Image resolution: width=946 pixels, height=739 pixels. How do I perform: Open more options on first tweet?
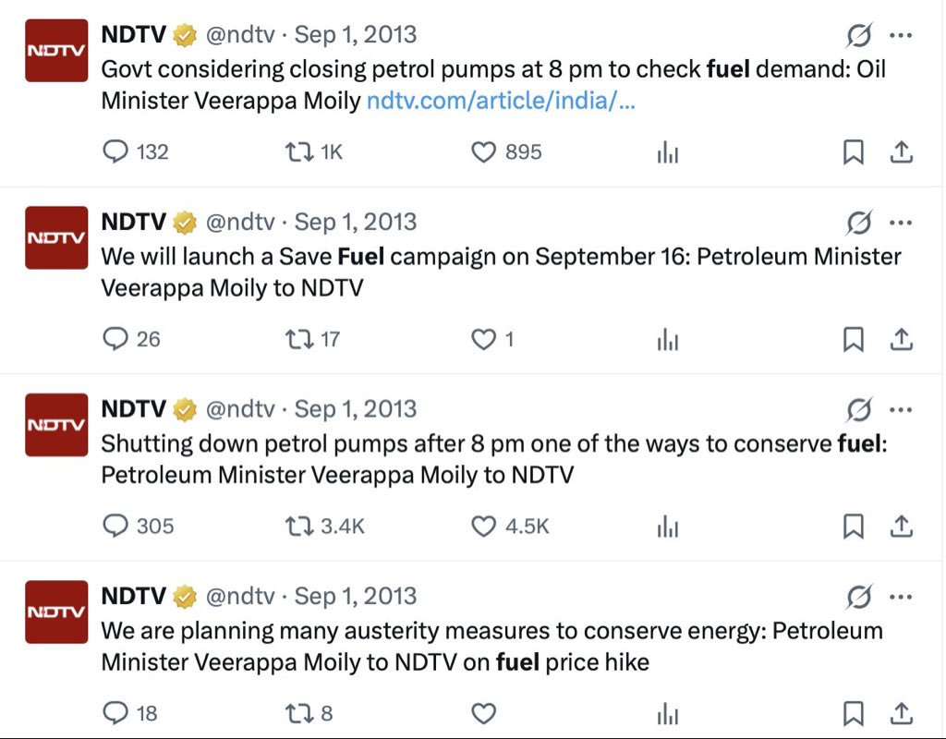[901, 35]
